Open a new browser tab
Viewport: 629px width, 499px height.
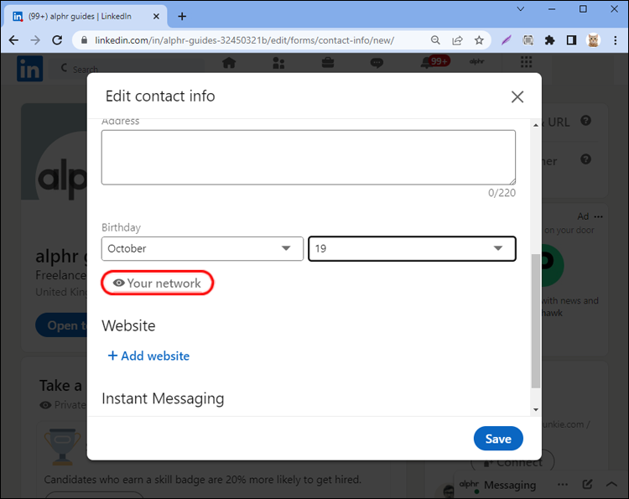click(x=182, y=16)
